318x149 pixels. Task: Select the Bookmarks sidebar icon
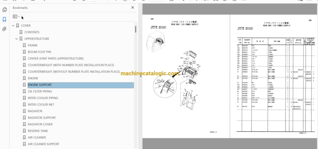(x=5, y=19)
